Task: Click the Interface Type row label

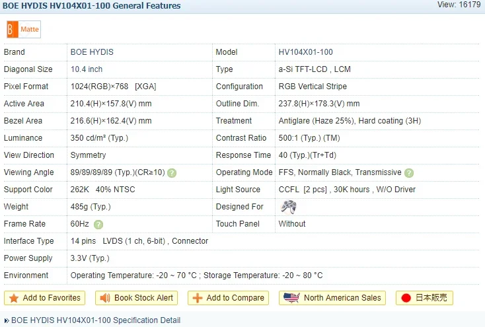Action: 29,241
